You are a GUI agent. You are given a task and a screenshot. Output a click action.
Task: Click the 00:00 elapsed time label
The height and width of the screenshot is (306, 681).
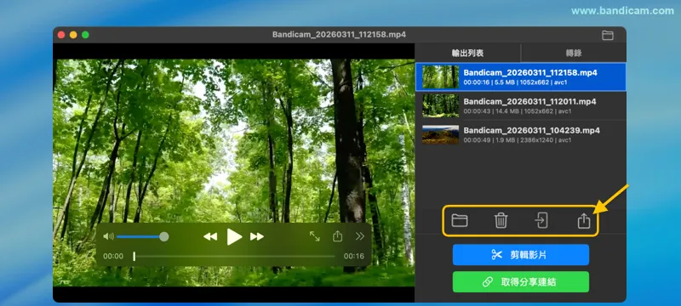point(113,256)
